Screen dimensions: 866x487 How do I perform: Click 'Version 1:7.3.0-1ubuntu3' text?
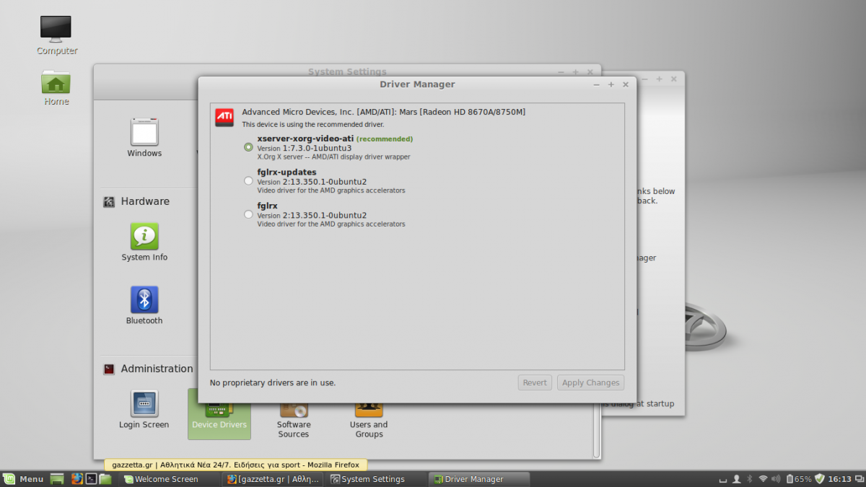point(305,148)
